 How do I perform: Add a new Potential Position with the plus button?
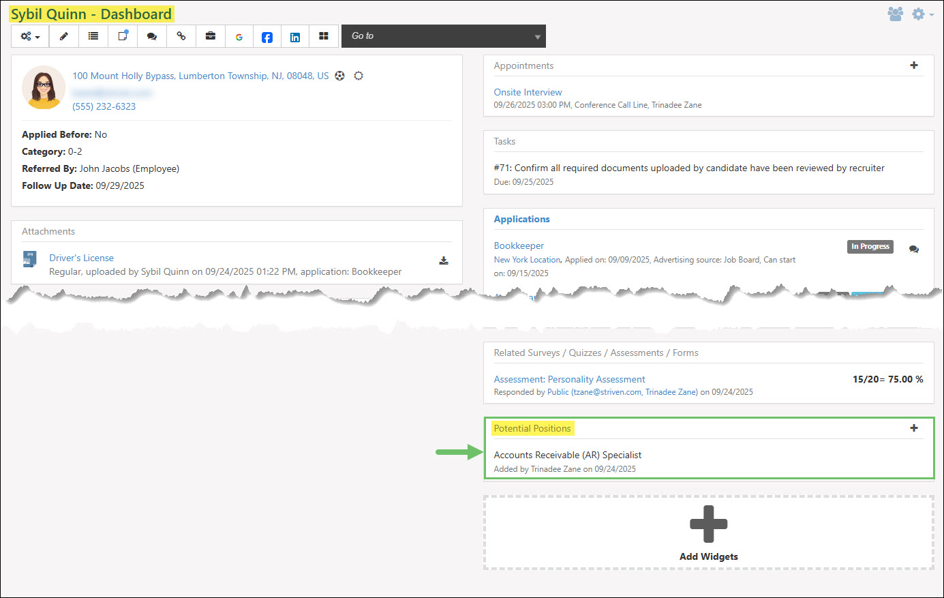(x=914, y=428)
